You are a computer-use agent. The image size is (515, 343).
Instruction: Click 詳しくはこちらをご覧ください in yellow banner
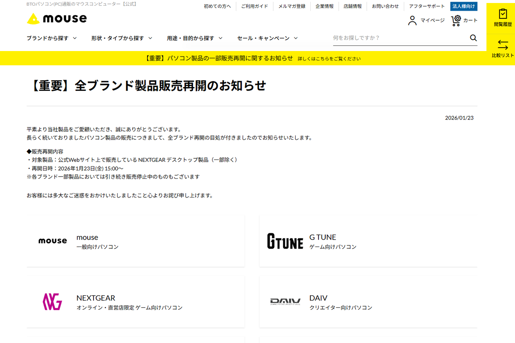pyautogui.click(x=329, y=59)
